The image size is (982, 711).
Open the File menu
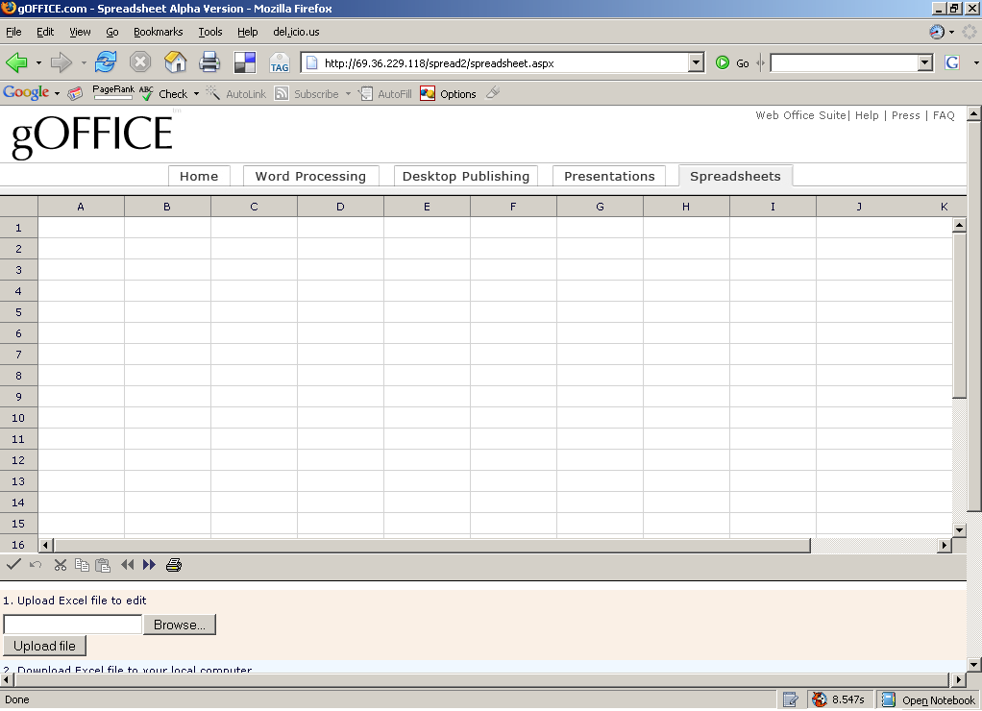[13, 32]
